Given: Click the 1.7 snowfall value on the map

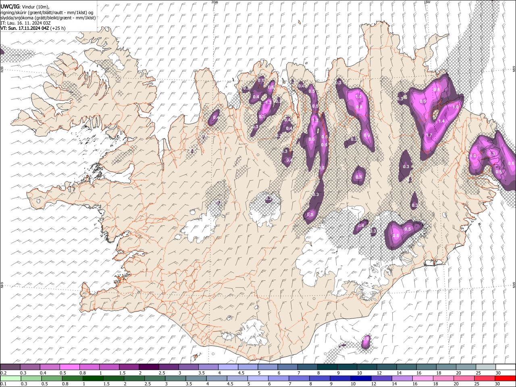Looking at the screenshot, I should pos(429,135).
